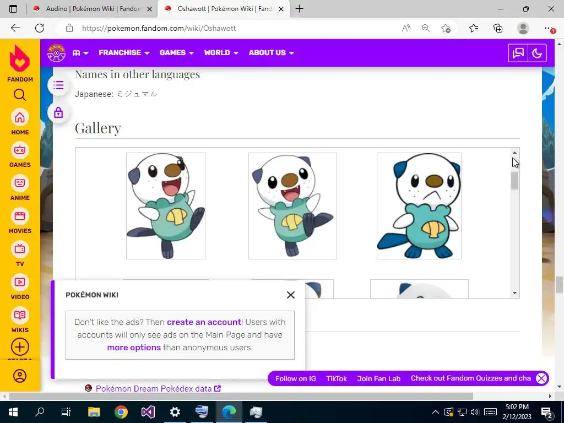
Task: Follow the create an account link
Action: coord(204,322)
